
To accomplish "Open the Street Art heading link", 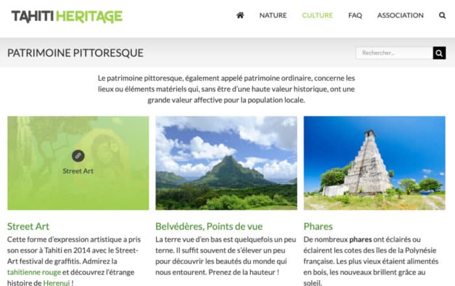I will (x=28, y=226).
